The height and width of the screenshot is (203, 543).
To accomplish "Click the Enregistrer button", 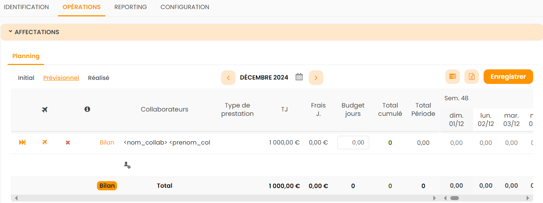I will point(508,77).
